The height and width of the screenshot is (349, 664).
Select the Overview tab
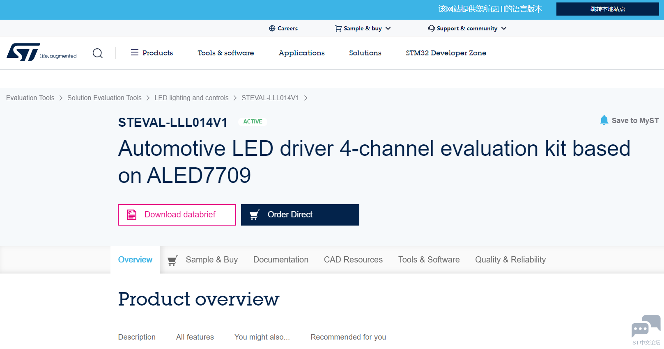point(135,260)
